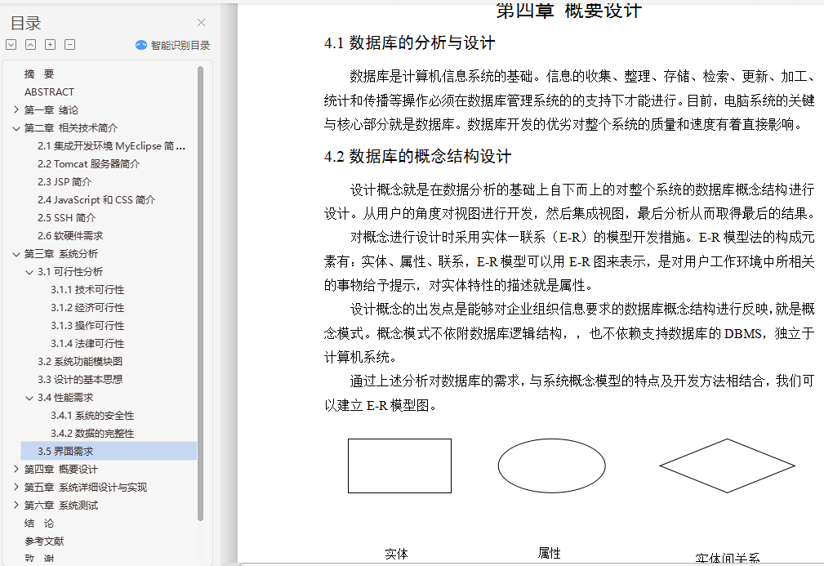Collapse the 3.1 可行性分析 chevron
Screen dimensions: 824x566
(29, 272)
